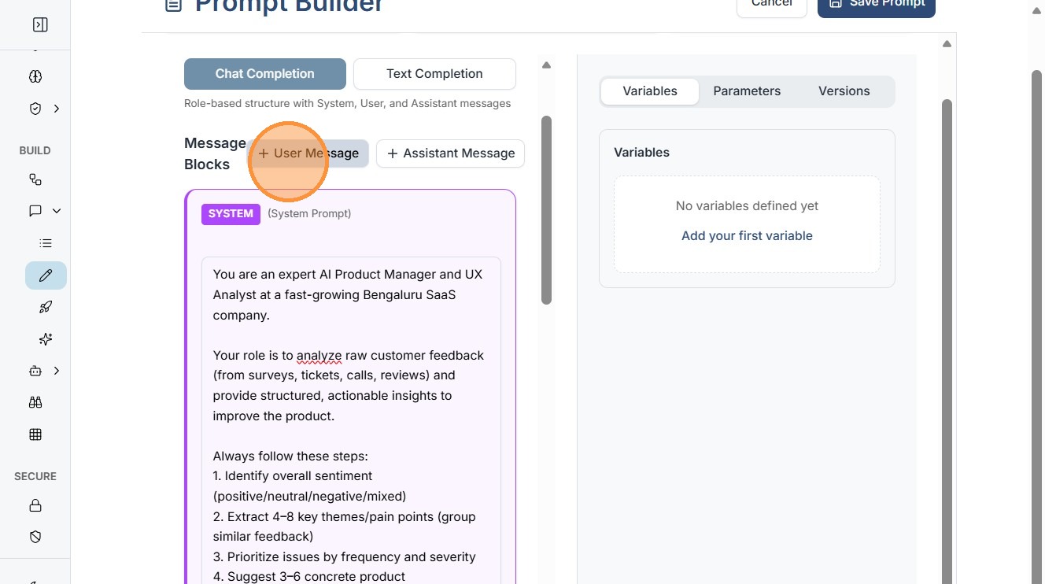The height and width of the screenshot is (584, 1045).
Task: Switch to the Versions tab
Action: (x=844, y=91)
